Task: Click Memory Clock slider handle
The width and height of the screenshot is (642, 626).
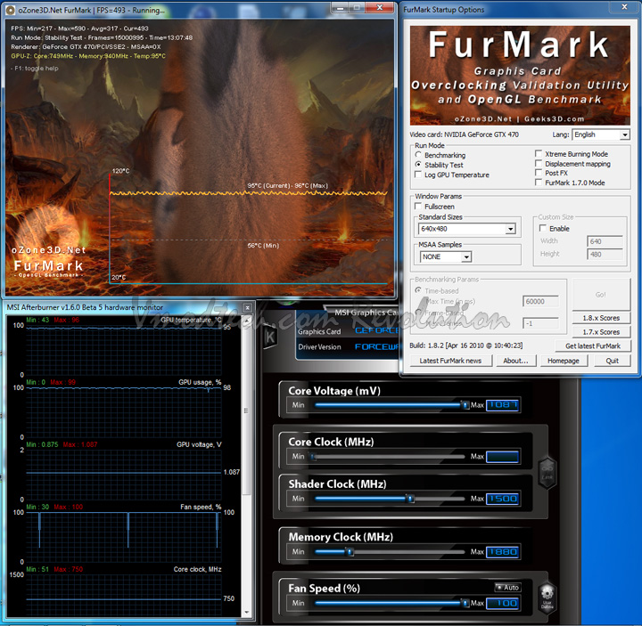Action: pos(350,551)
